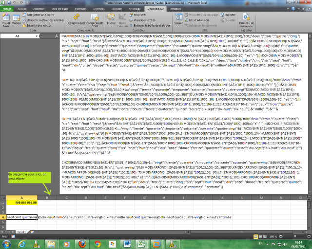Open the Feuil1 sheet tab
The height and width of the screenshot is (249, 312).
tap(21, 232)
